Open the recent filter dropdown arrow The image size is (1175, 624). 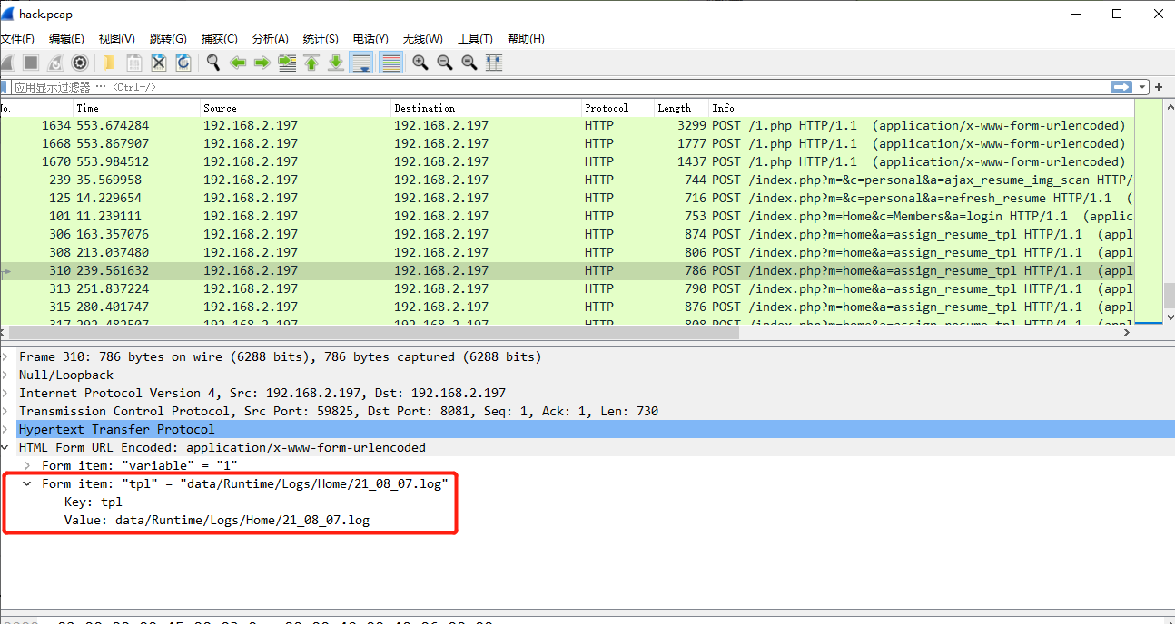click(1141, 87)
